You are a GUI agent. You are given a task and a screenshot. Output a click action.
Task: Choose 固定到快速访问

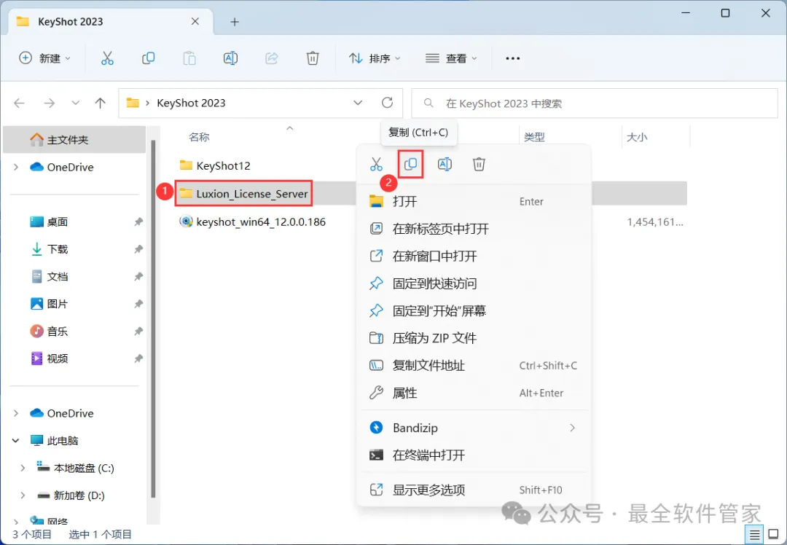474,283
